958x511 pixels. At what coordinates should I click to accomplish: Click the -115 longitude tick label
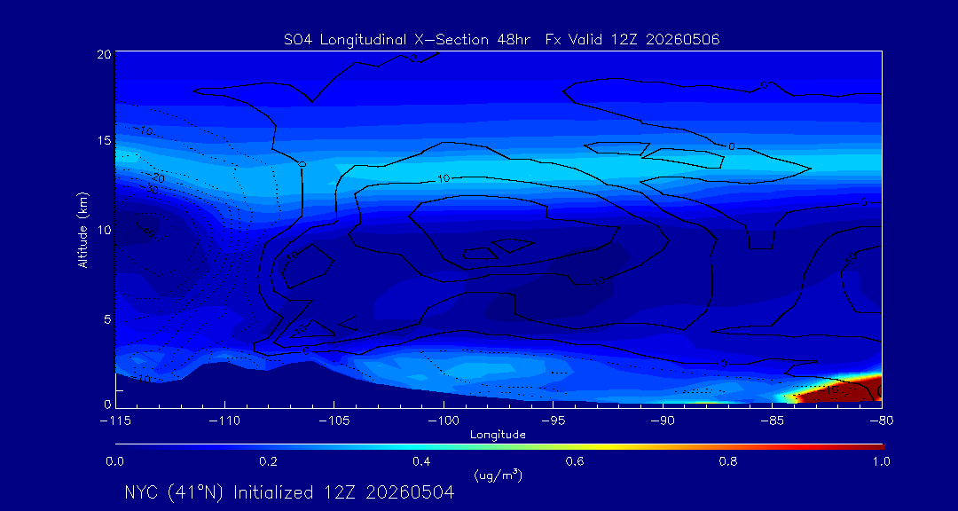click(x=114, y=421)
